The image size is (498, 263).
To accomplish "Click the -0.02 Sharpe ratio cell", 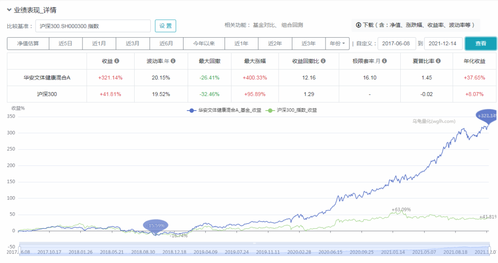I will 427,94.
